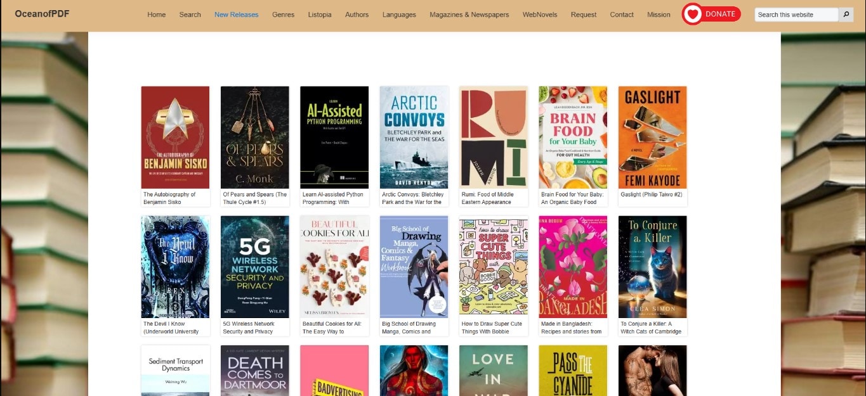The width and height of the screenshot is (866, 396).
Task: Open Beautiful Cookies for All cover
Action: 334,267
